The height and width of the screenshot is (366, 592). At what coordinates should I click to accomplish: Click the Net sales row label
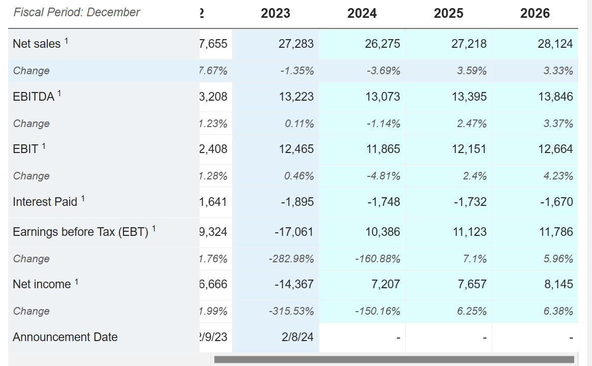tap(37, 44)
